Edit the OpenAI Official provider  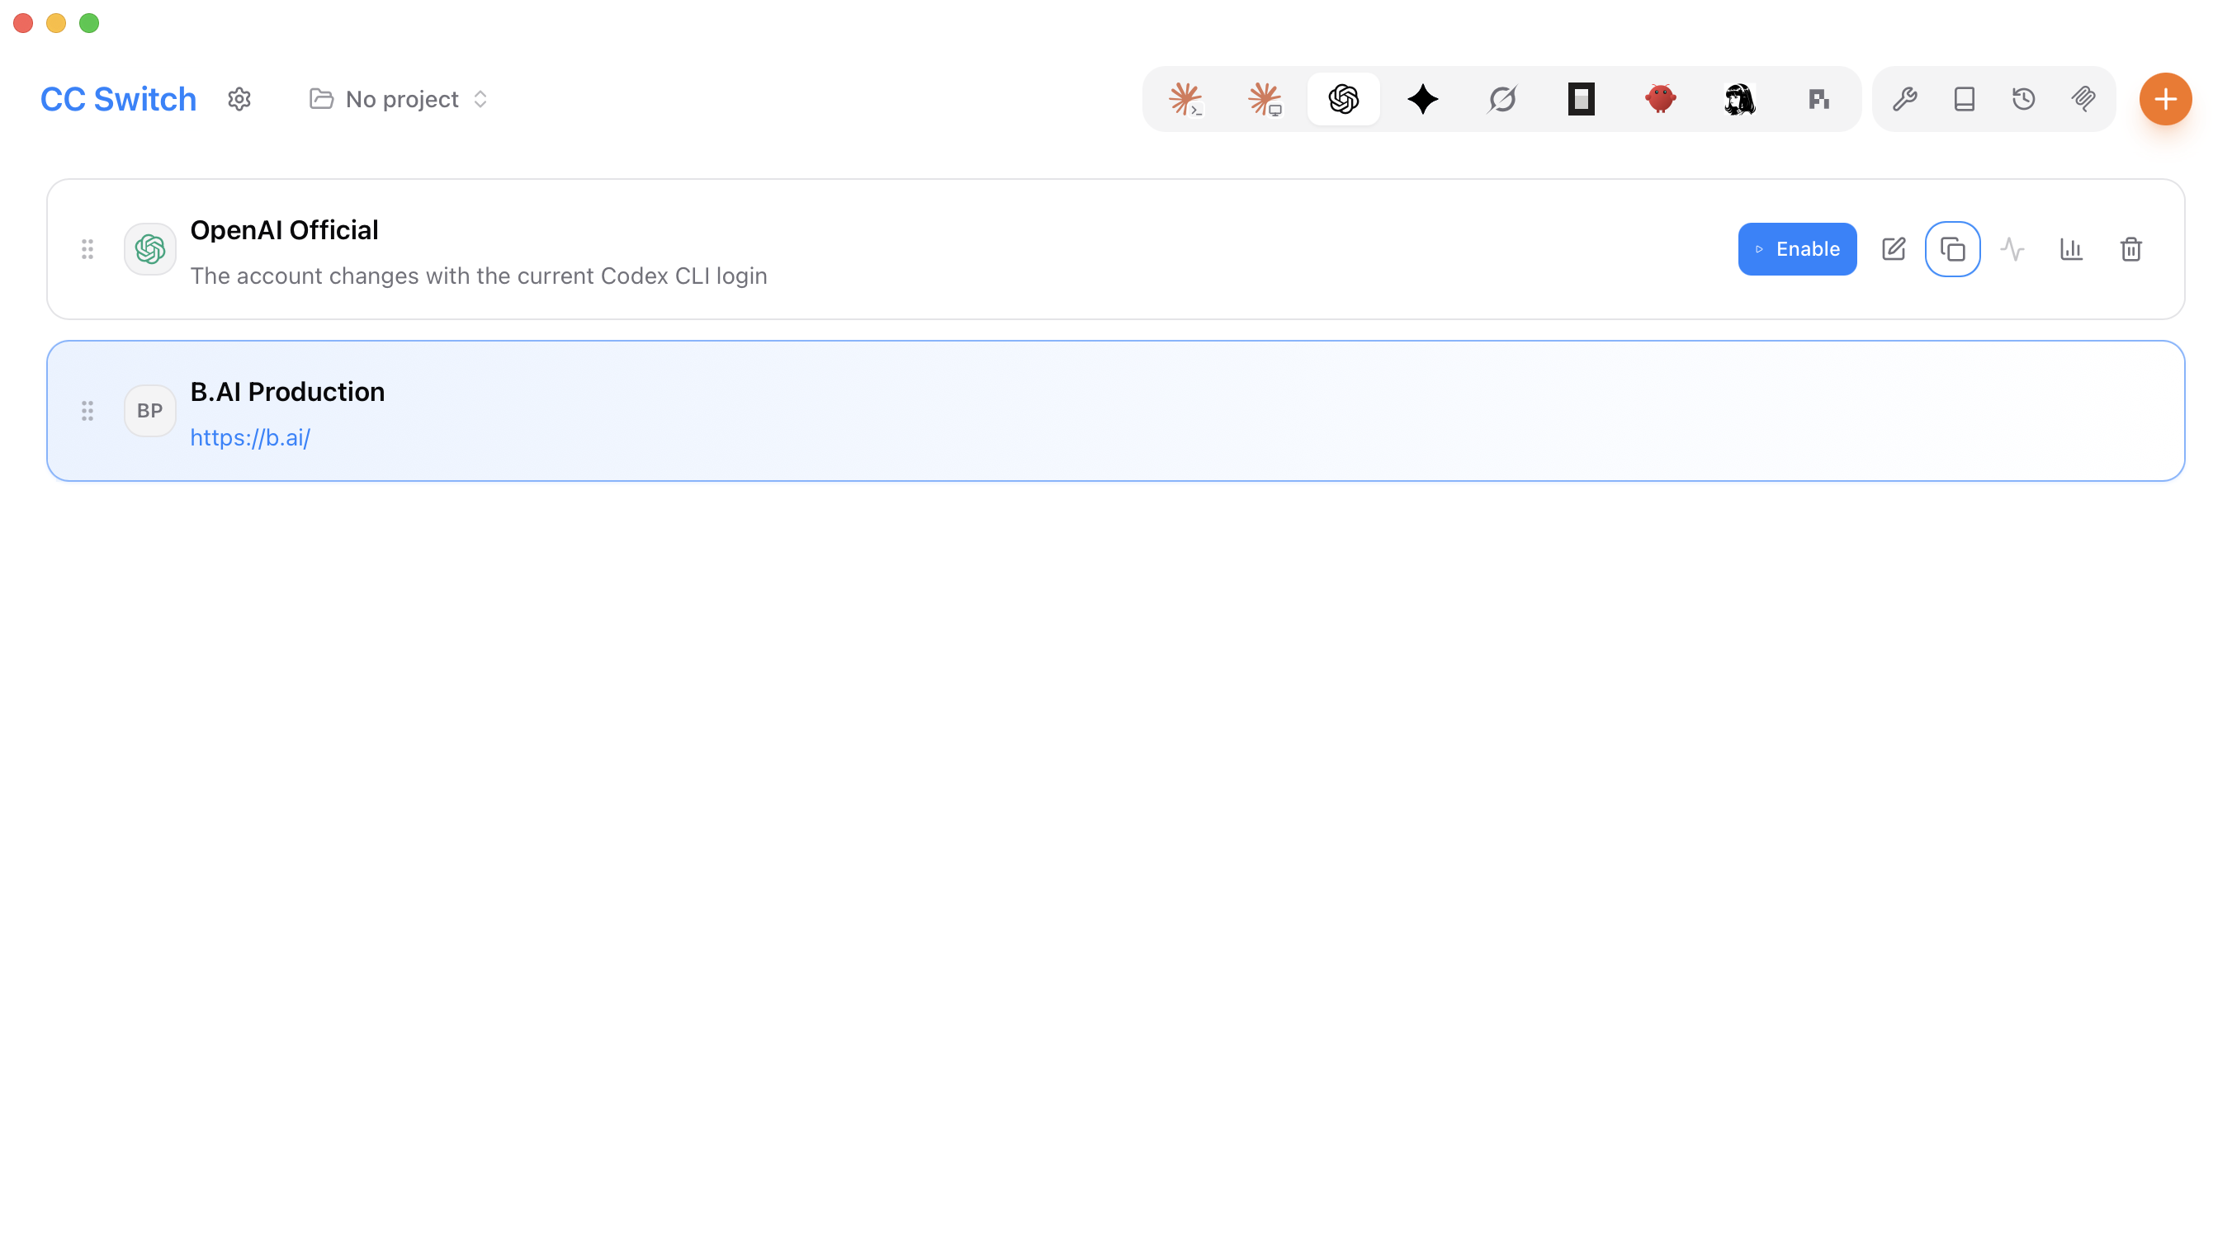1894,249
